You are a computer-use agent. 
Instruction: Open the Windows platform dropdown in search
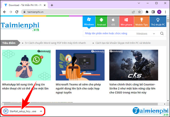click(x=145, y=34)
